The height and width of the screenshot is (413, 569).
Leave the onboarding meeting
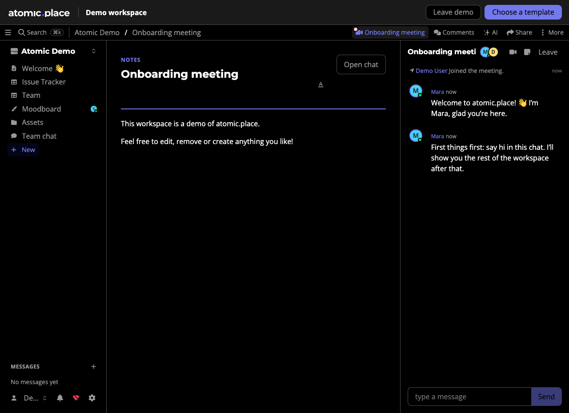(x=548, y=52)
